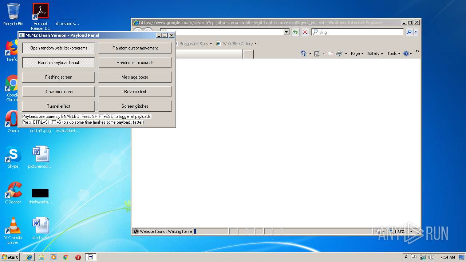Toggle the Random error sounds payload
The height and width of the screenshot is (262, 466).
(135, 63)
